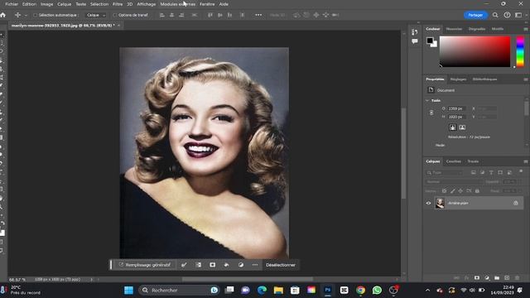Filter layers by type (T) icon
The width and height of the screenshot is (530, 298).
491,173
